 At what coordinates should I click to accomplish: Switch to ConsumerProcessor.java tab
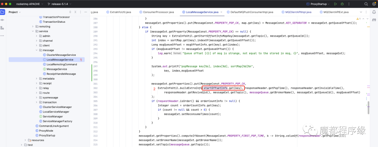pos(156,12)
